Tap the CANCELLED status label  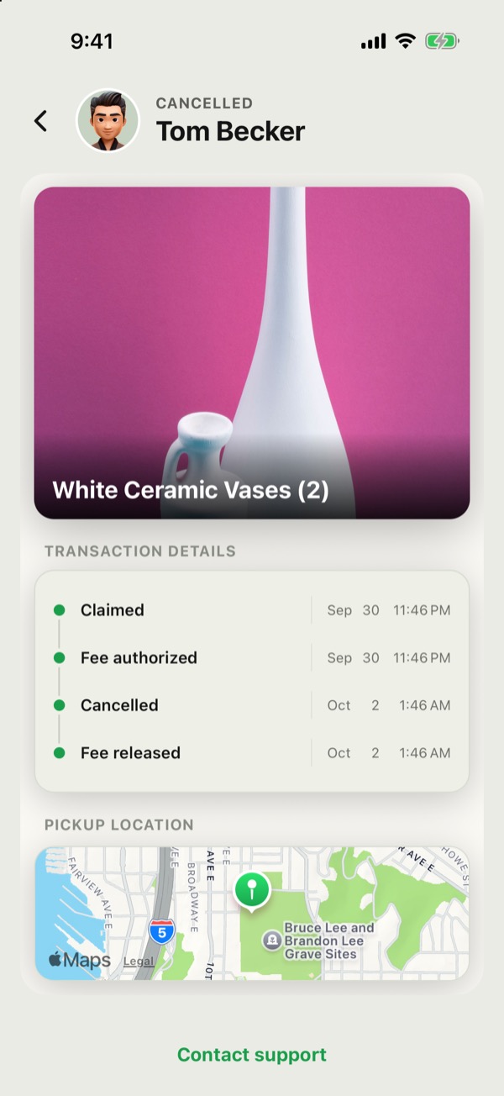tap(204, 103)
